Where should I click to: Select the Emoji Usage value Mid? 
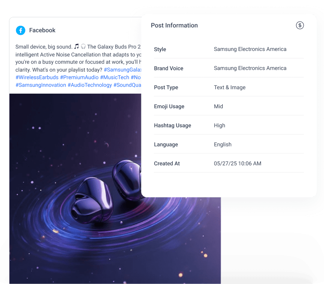click(218, 106)
